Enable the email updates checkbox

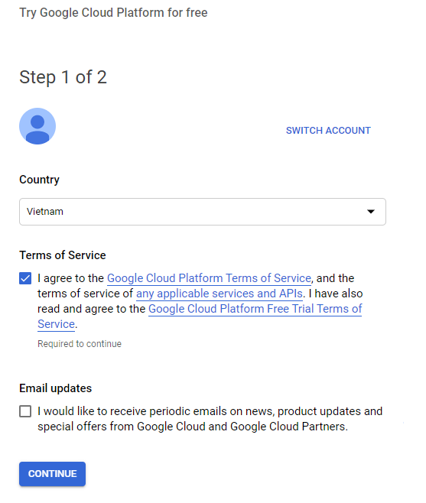pos(25,411)
